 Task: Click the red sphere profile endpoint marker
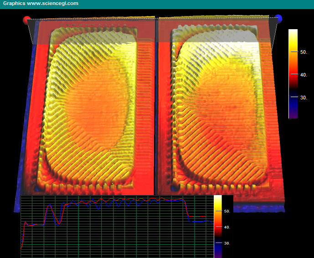click(x=27, y=21)
